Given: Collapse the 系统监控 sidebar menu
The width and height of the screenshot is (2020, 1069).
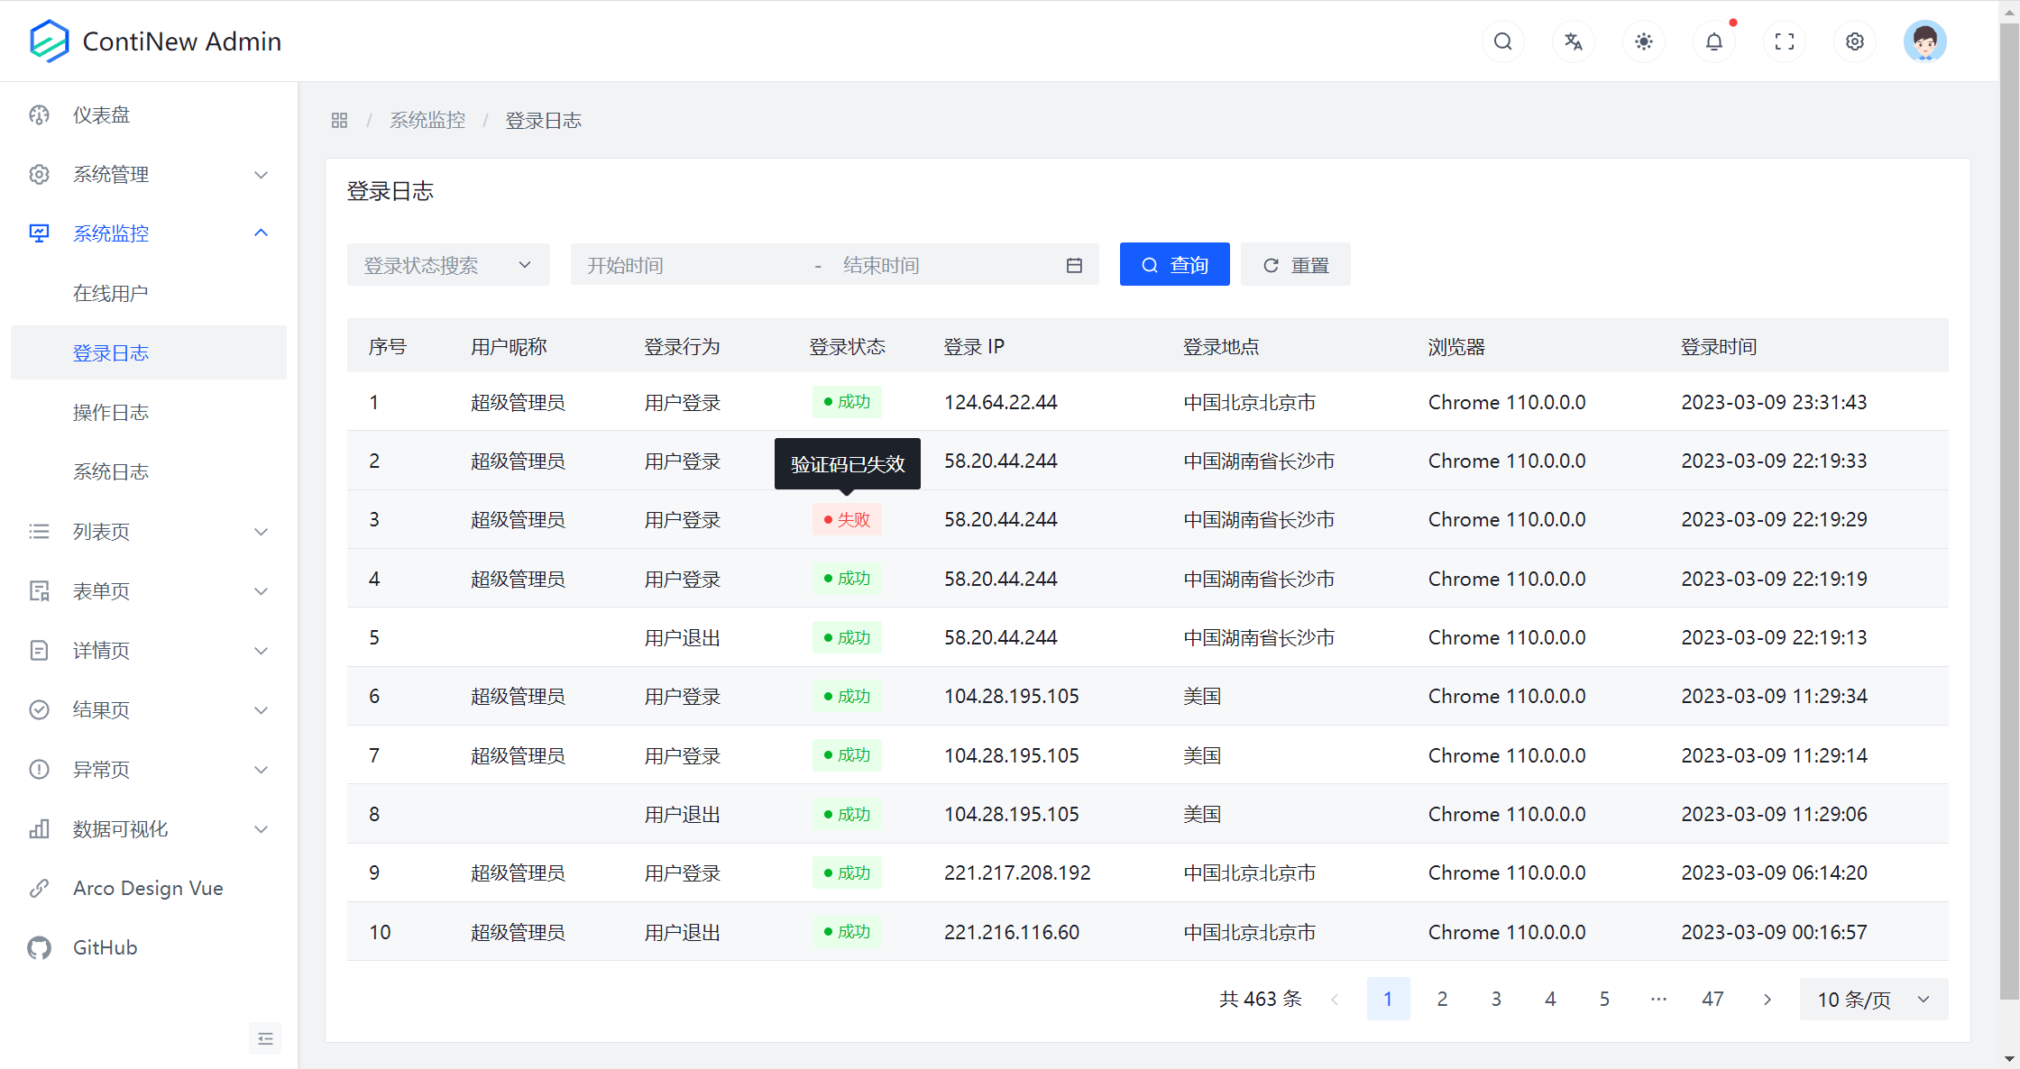Looking at the screenshot, I should coord(149,233).
